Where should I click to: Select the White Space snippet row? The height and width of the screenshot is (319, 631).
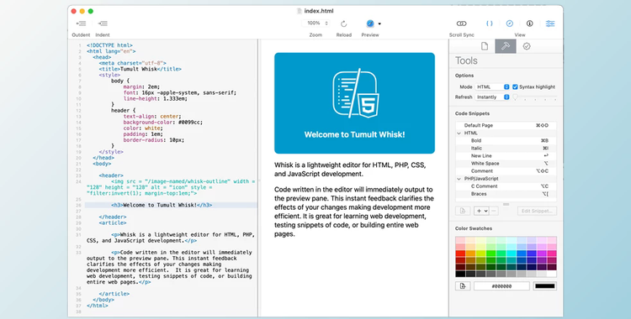[x=506, y=164]
